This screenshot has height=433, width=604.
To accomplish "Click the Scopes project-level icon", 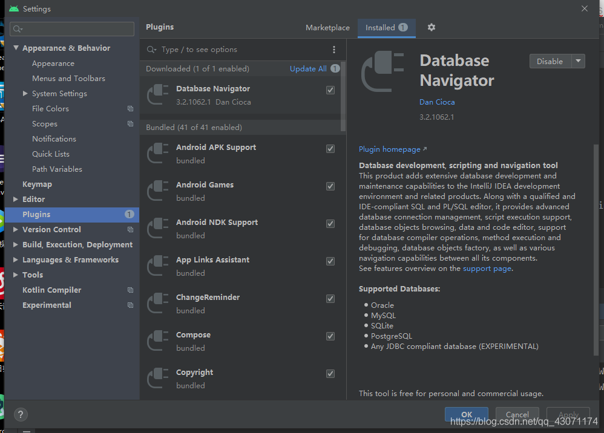I will [x=131, y=123].
